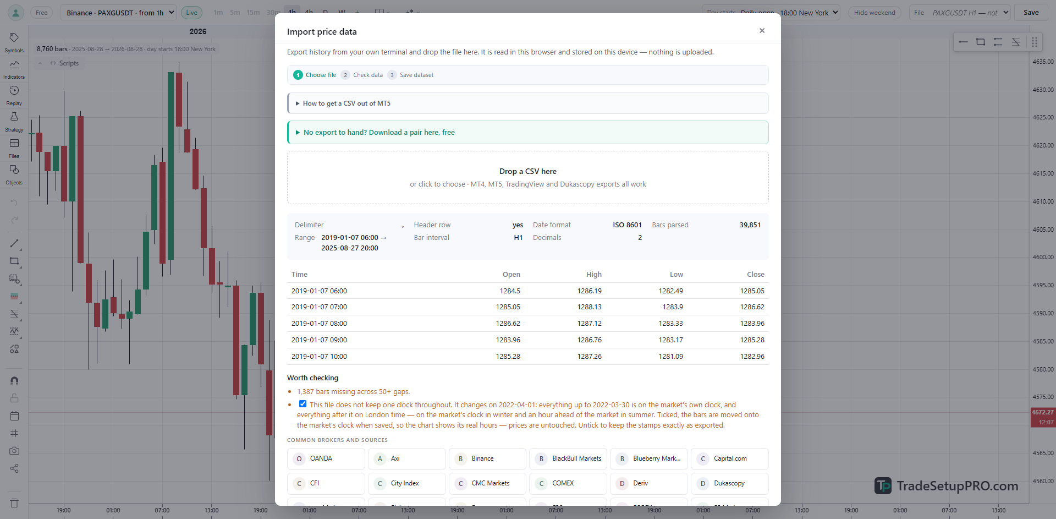The width and height of the screenshot is (1056, 519).
Task: Expand 'No export to hand? Download a pair'
Action: [528, 133]
